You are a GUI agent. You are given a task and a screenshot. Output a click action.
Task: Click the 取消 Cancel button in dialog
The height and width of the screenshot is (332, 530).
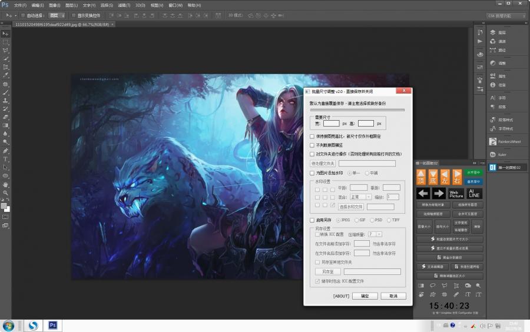point(393,296)
